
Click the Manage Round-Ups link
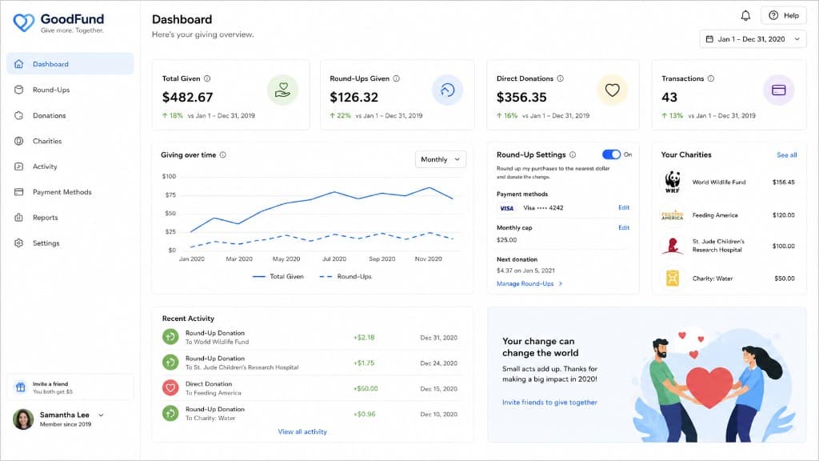pos(529,284)
